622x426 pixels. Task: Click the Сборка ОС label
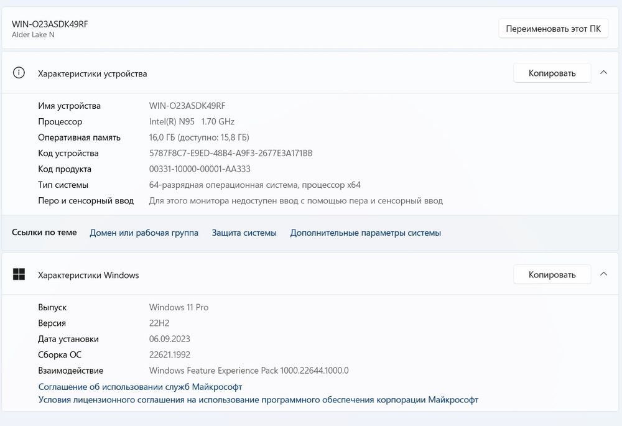[x=60, y=355]
